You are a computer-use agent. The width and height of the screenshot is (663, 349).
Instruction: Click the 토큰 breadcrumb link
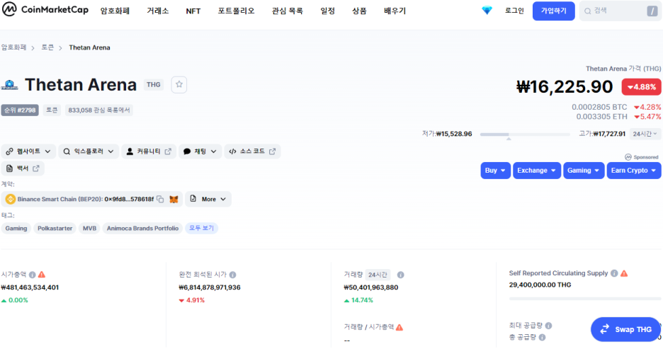(47, 47)
